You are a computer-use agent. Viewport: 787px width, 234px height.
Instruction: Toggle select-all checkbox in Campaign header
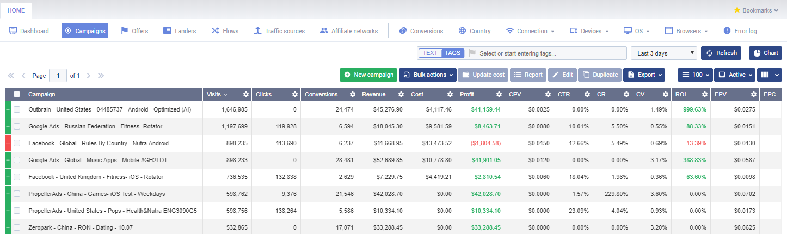[17, 95]
